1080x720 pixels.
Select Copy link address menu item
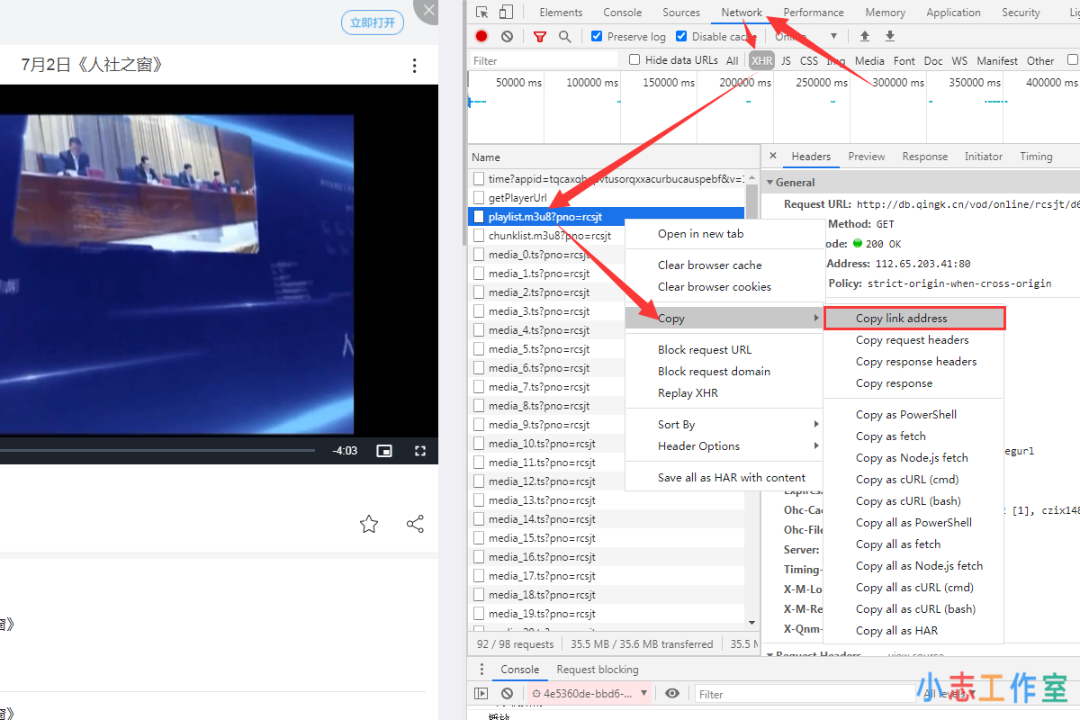(x=913, y=319)
